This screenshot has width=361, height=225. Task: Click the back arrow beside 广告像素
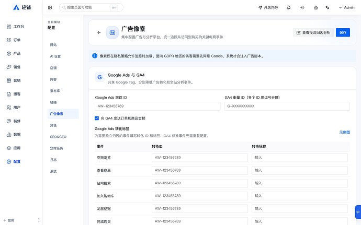pyautogui.click(x=99, y=33)
